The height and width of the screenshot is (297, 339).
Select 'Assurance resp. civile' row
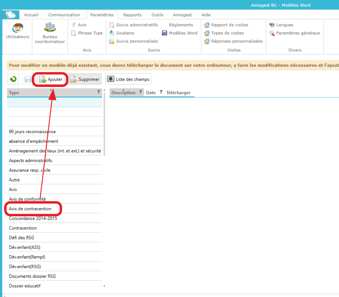pos(54,170)
